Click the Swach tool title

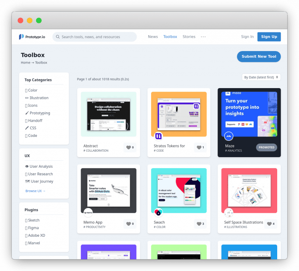159,222
